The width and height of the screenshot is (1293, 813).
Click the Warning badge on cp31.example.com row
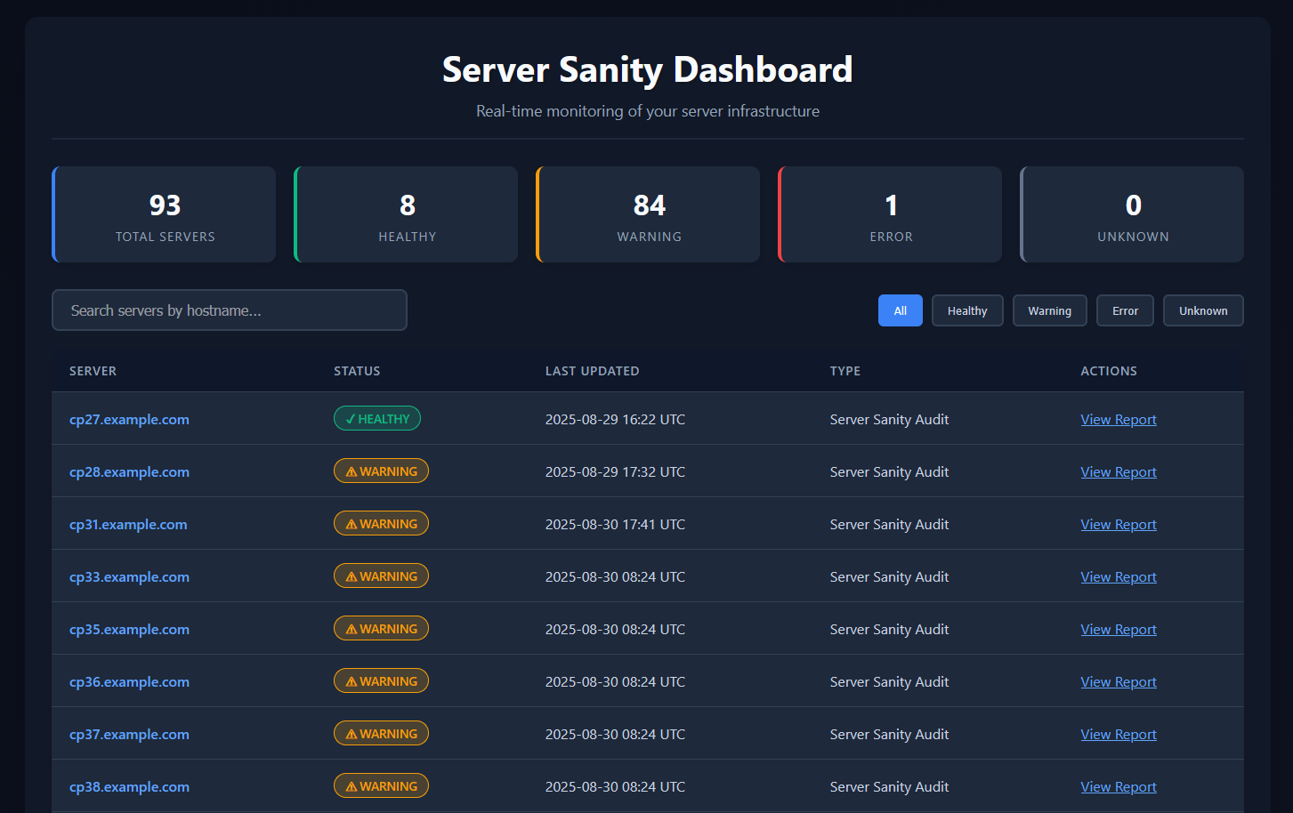coord(381,523)
